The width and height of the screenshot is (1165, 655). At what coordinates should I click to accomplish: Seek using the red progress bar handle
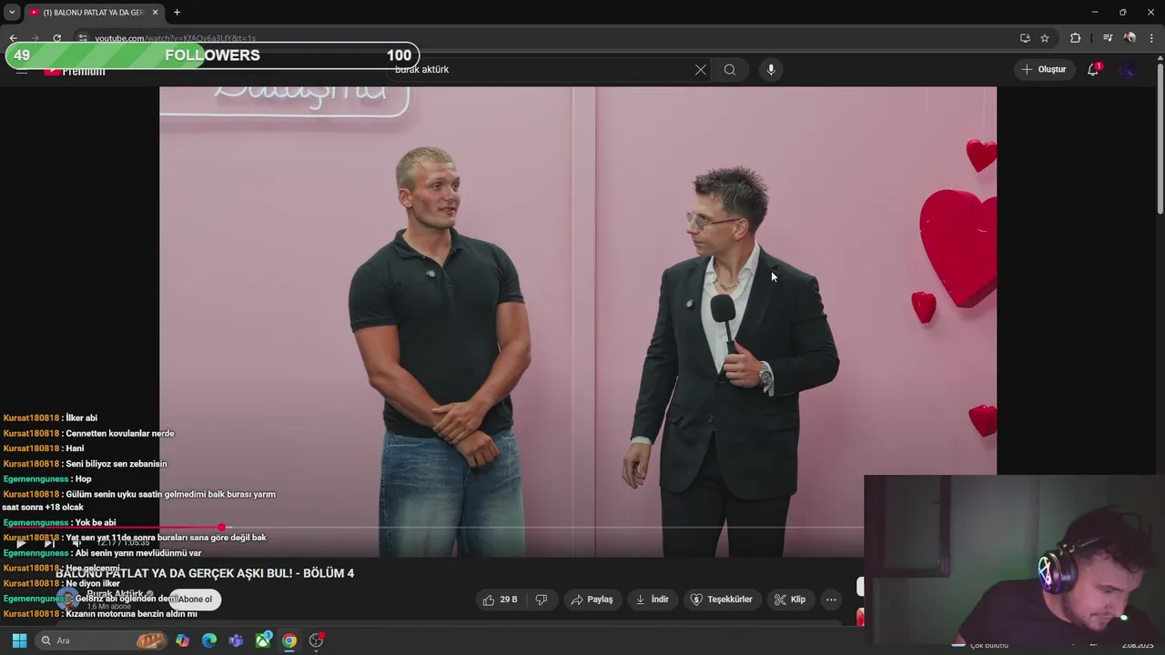click(221, 528)
